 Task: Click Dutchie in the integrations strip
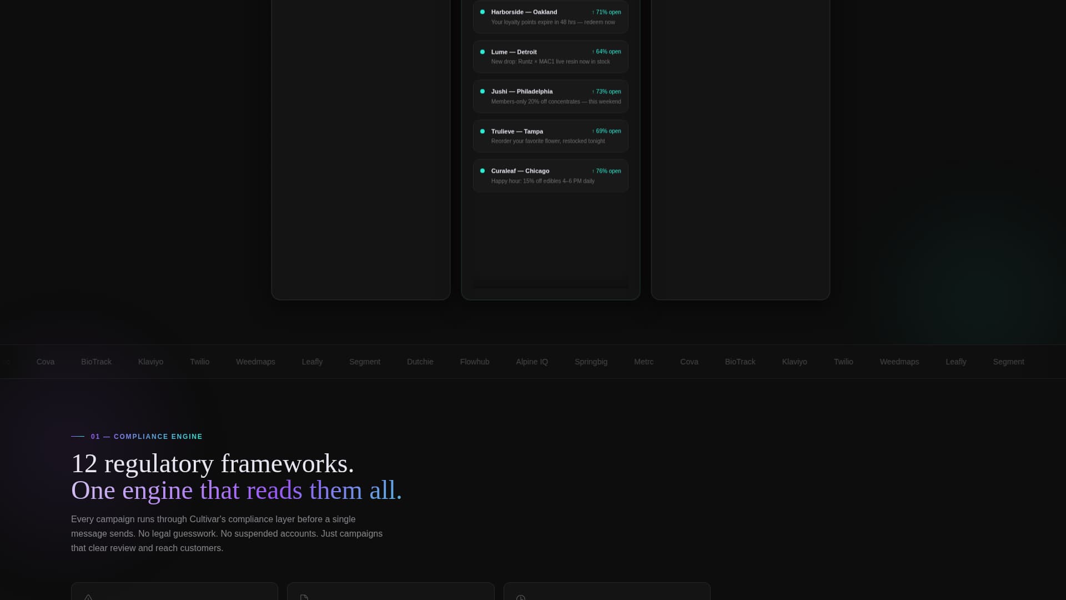tap(420, 362)
